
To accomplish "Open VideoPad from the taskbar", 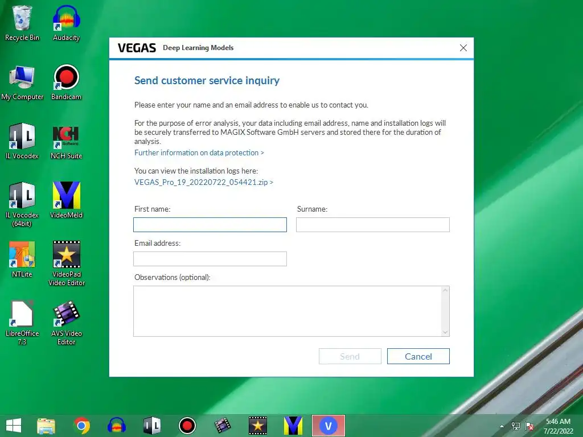I will [x=258, y=426].
